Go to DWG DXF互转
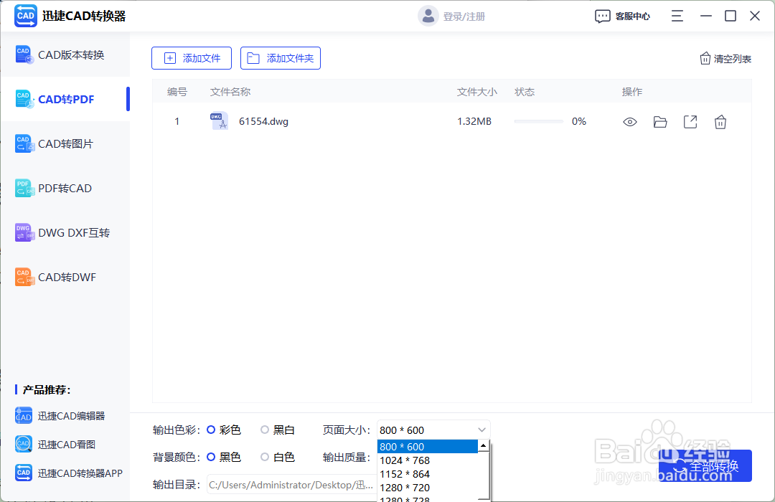775x502 pixels. pos(65,233)
